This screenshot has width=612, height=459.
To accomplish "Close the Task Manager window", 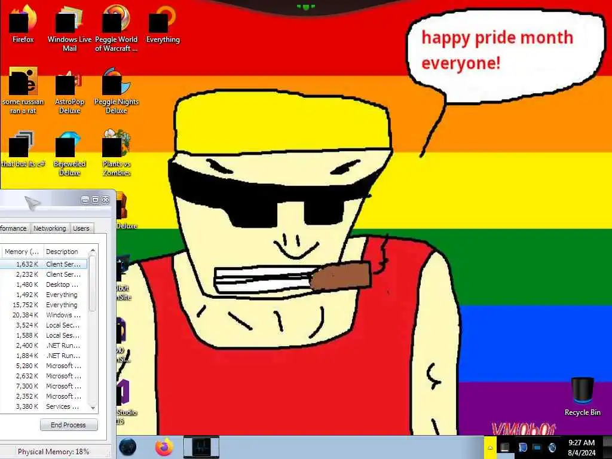I will [x=105, y=200].
